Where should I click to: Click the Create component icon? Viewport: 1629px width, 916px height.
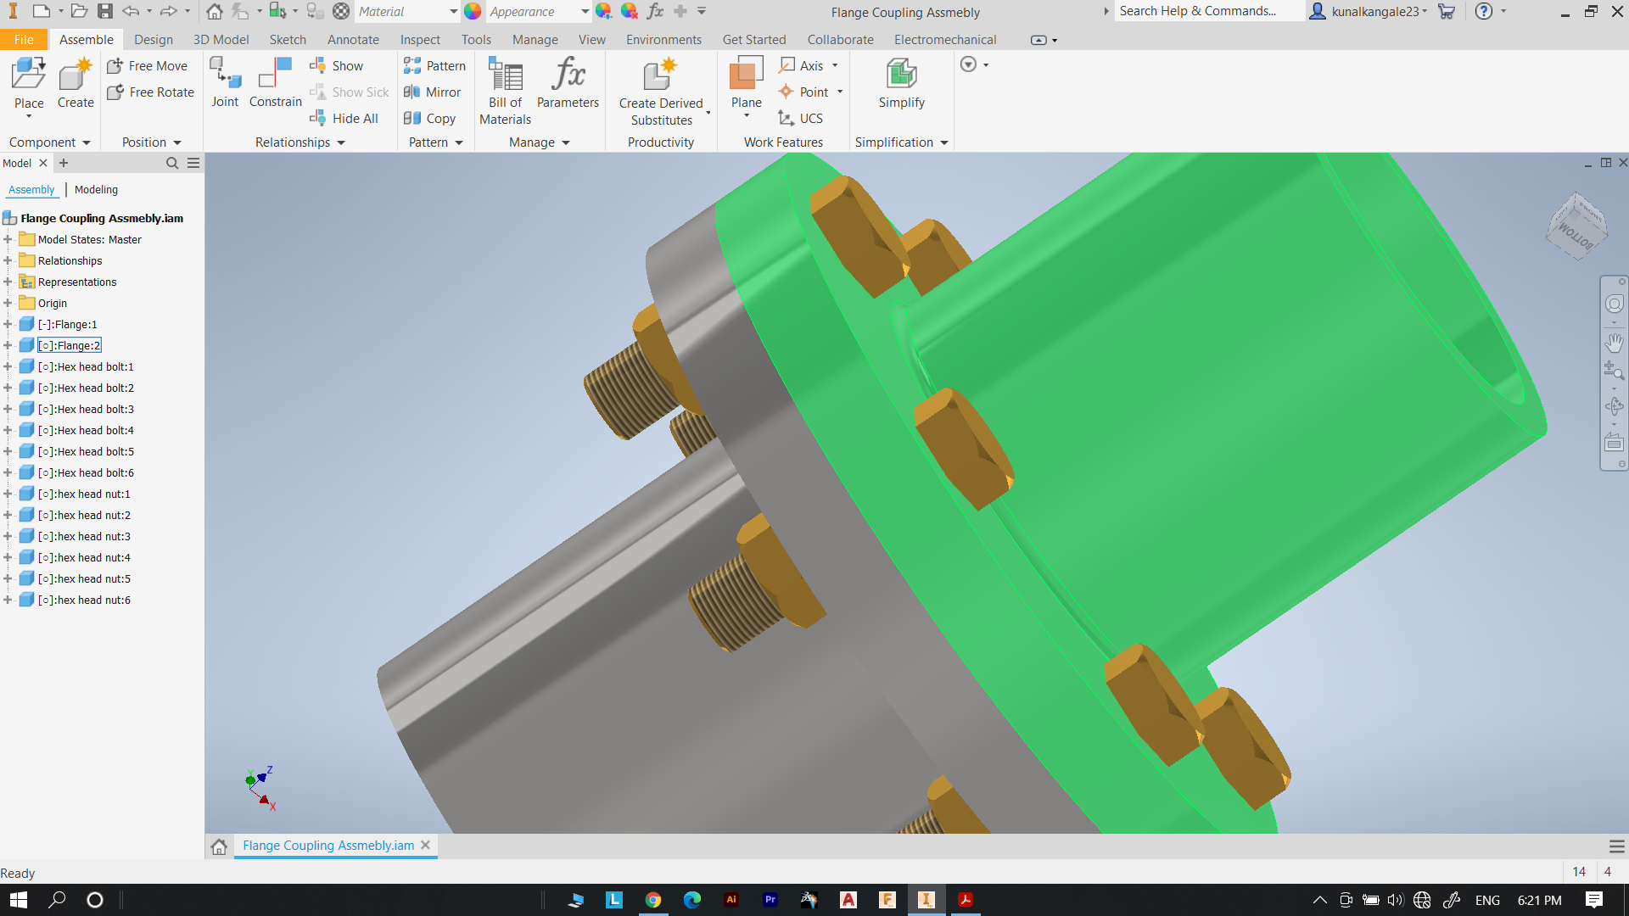76,75
